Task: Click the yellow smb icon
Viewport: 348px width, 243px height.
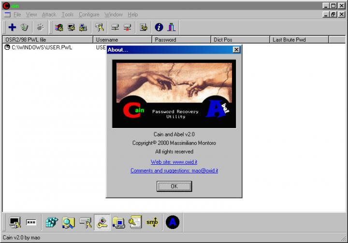Action: point(152,222)
